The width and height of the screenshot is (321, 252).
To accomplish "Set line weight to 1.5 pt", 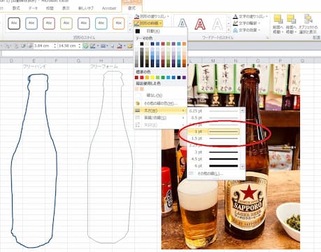I will [214, 139].
